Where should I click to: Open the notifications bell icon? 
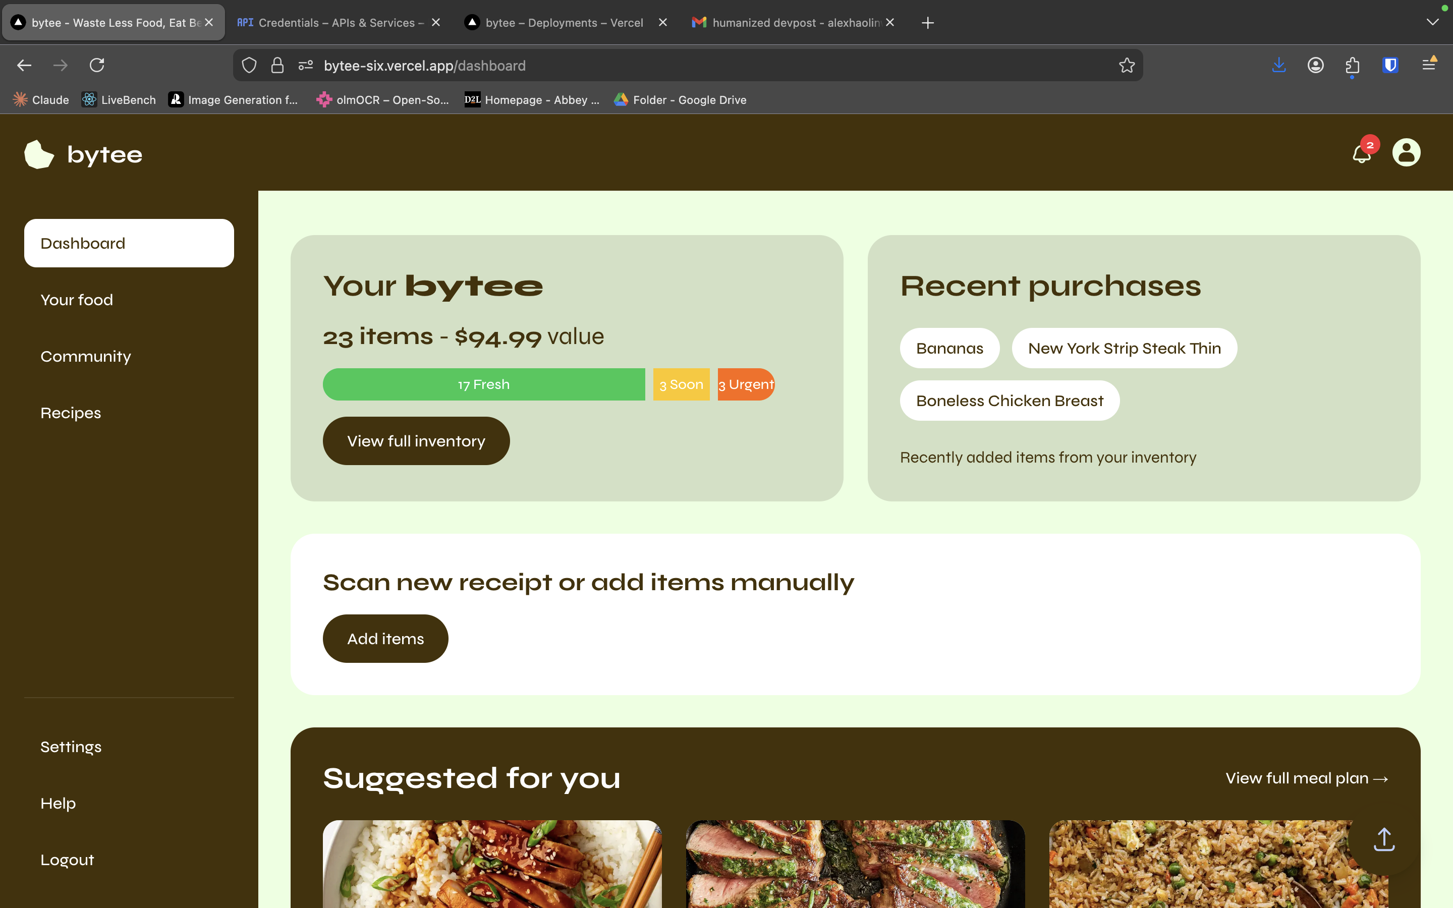point(1361,154)
